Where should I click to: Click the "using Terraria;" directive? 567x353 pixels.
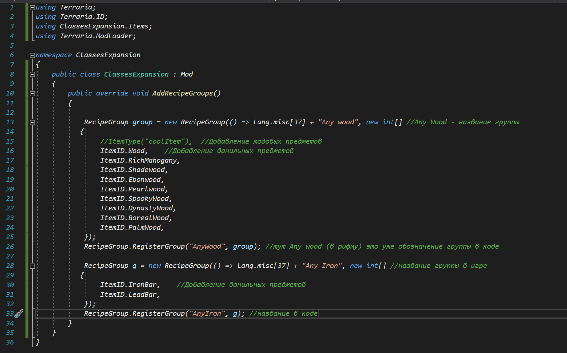[x=66, y=7]
